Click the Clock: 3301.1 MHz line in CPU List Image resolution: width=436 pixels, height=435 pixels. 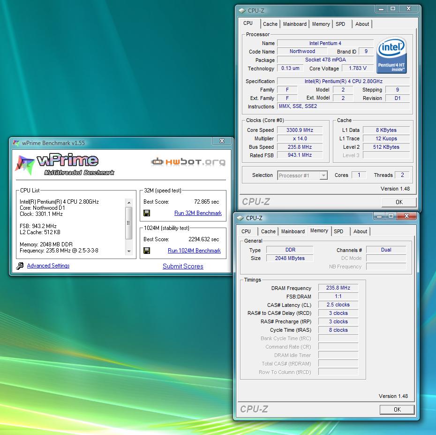41,214
